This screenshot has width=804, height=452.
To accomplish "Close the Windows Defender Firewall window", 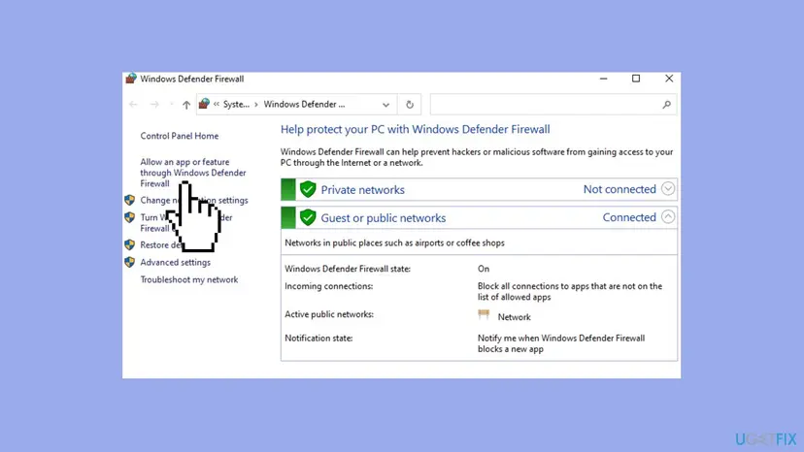I will [x=669, y=79].
